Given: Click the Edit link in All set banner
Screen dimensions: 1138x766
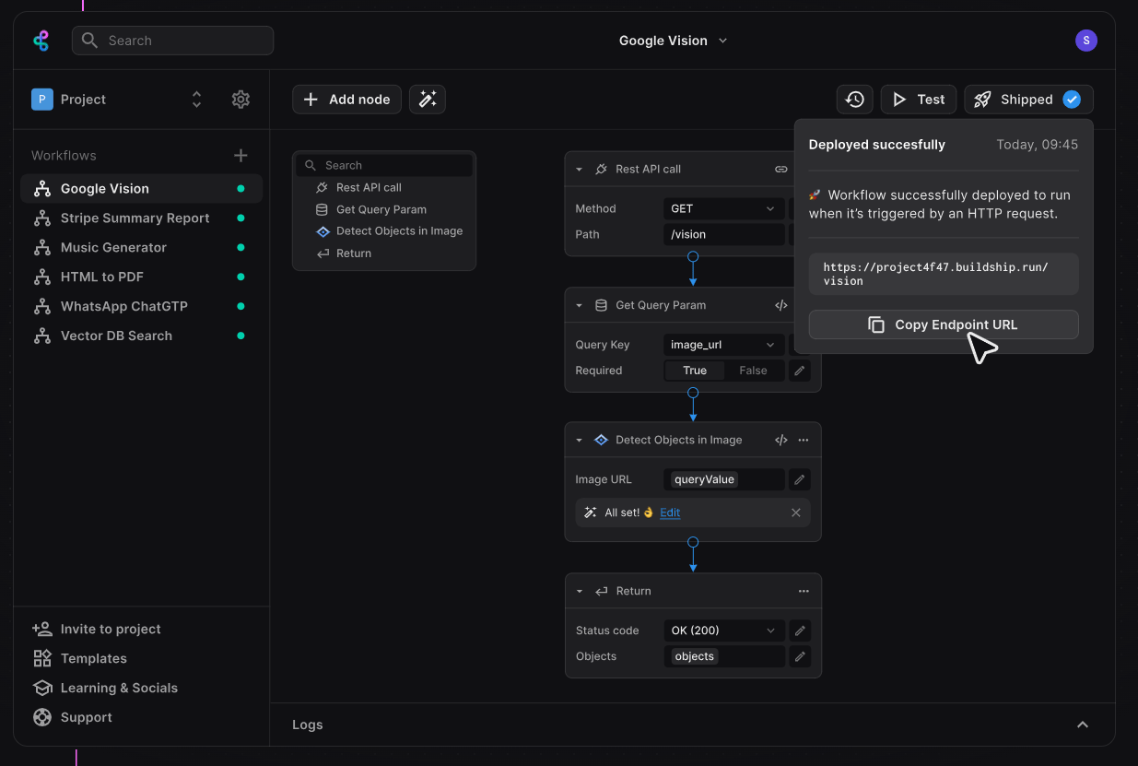Looking at the screenshot, I should coord(670,513).
